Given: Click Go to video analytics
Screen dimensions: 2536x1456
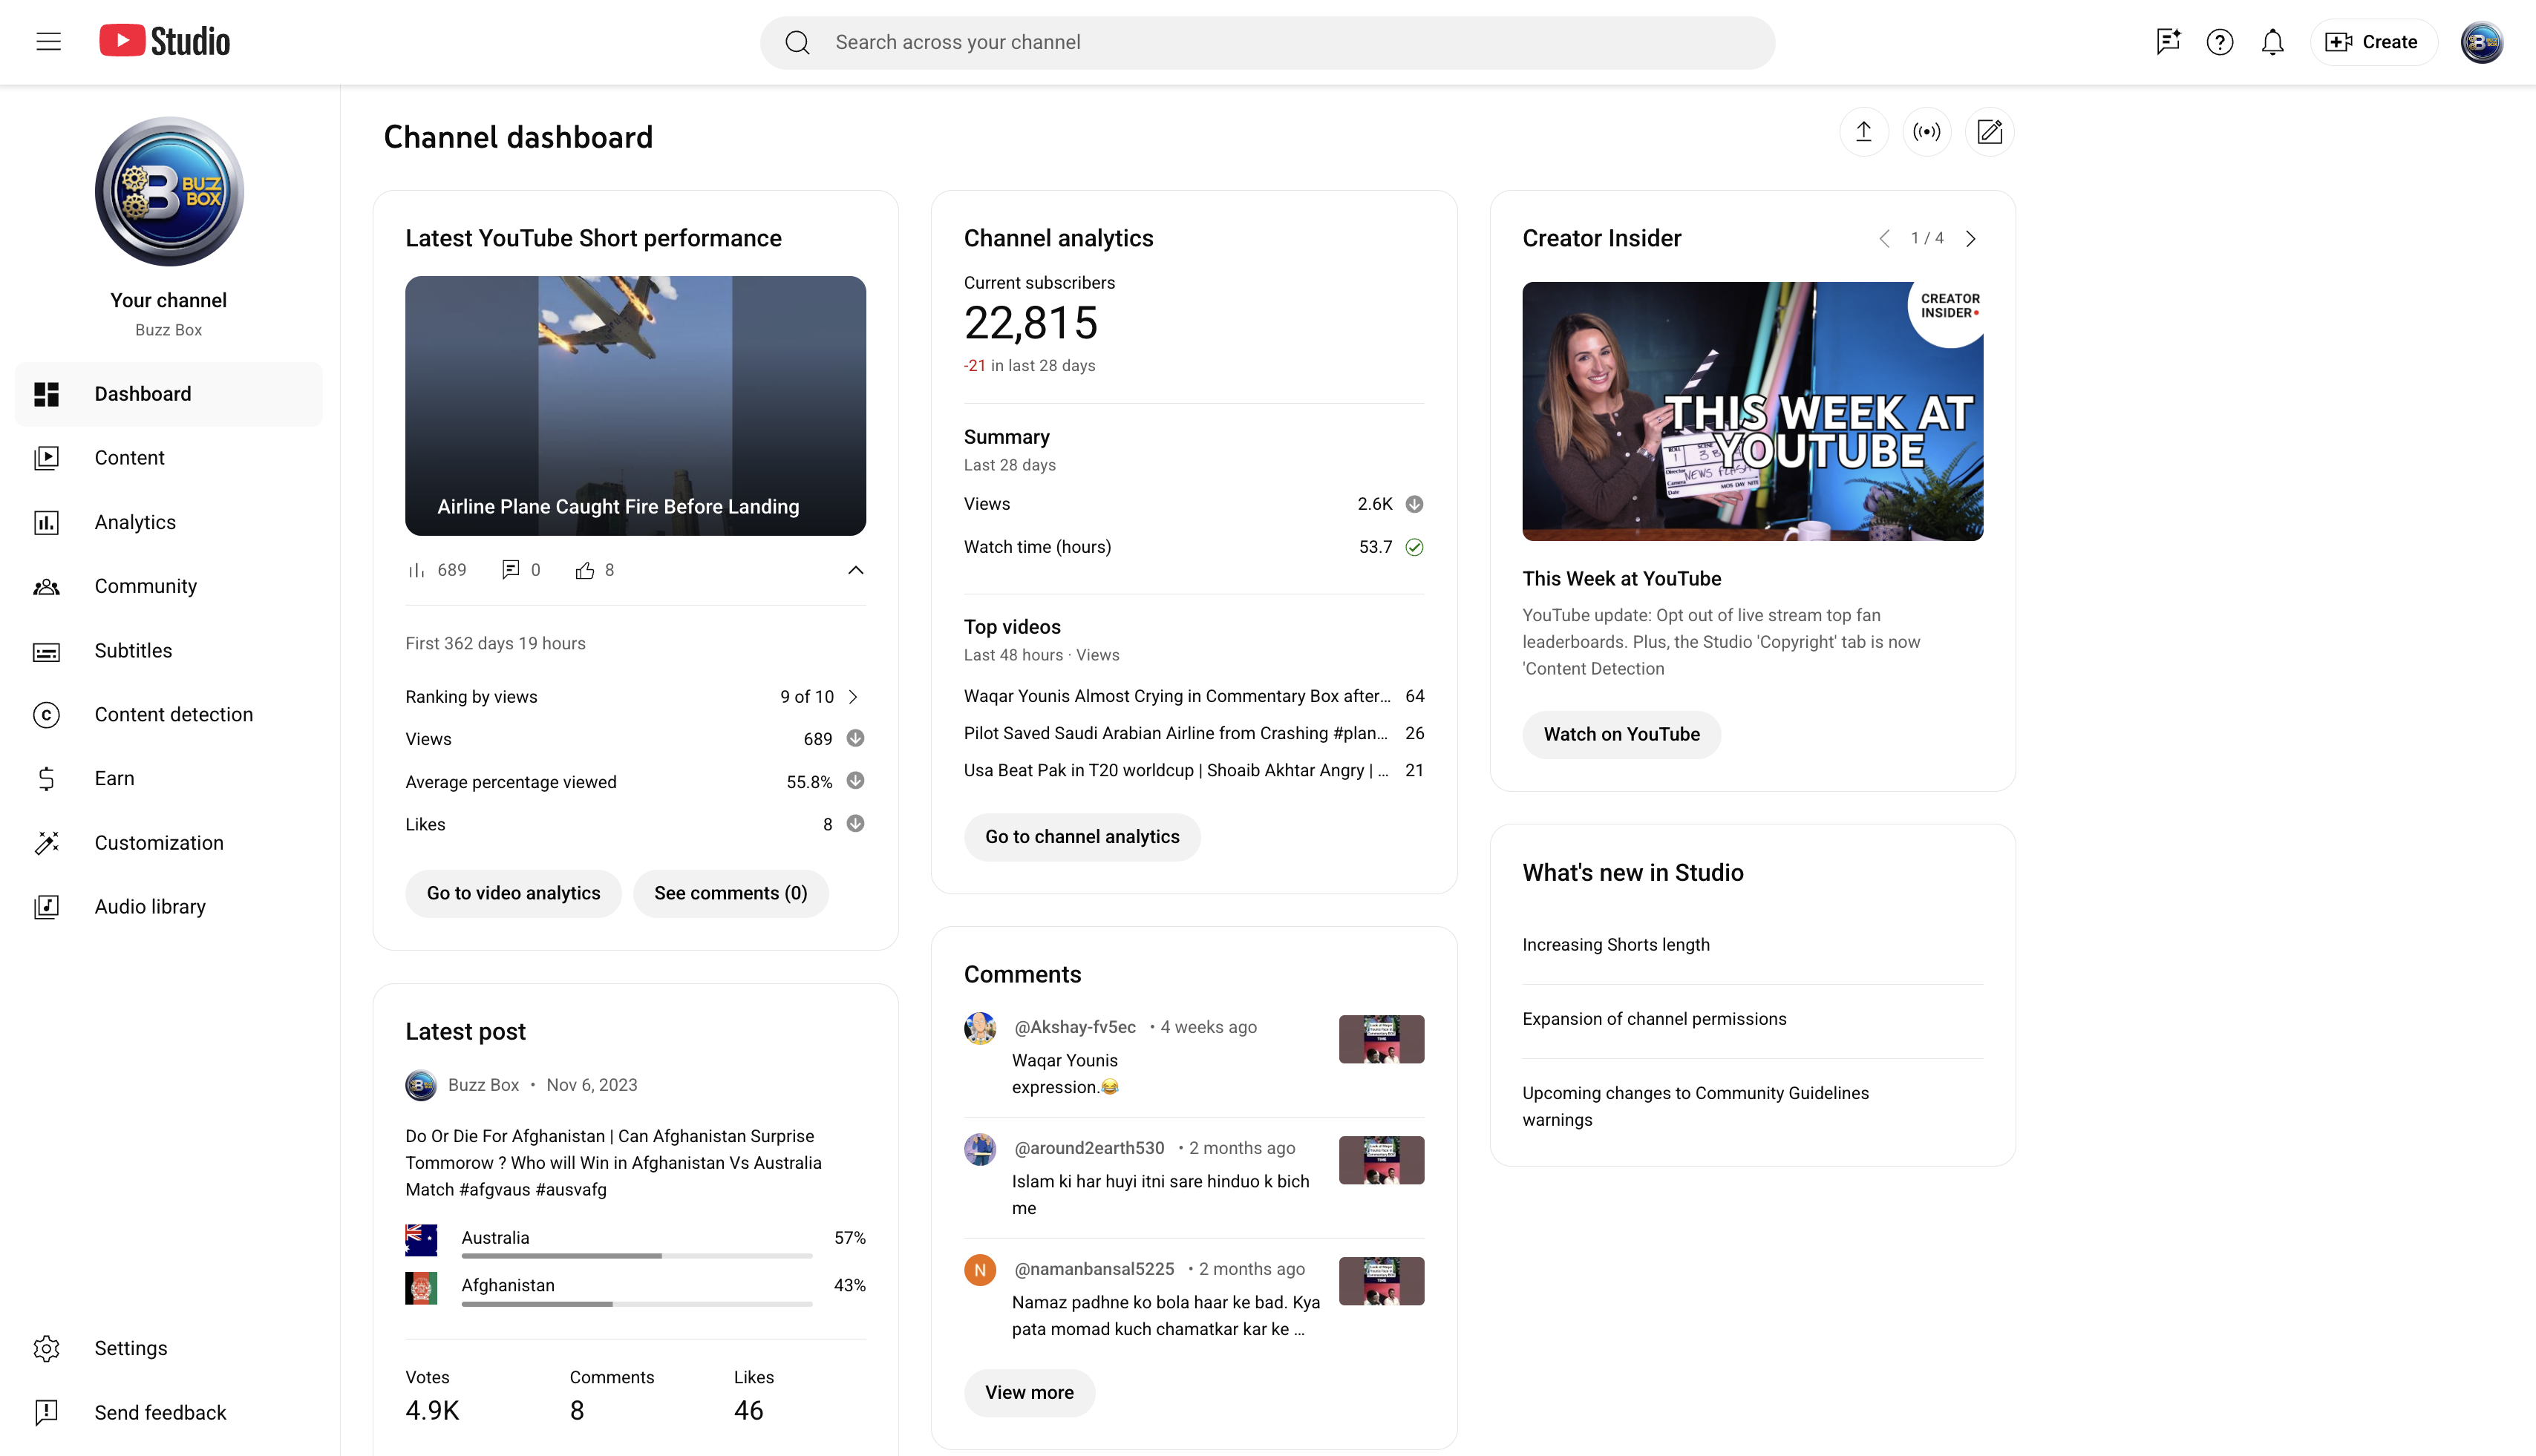Looking at the screenshot, I should (513, 894).
